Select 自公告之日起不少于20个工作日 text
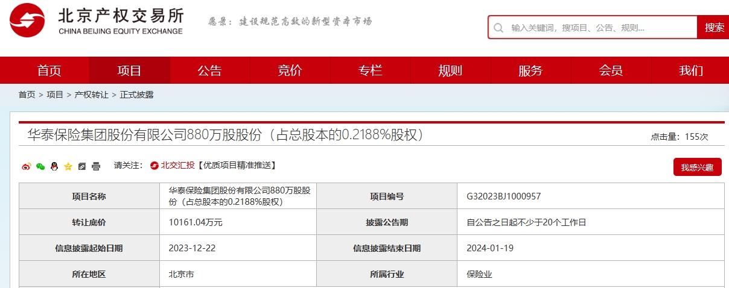Screen dimensions: 729x288 coord(526,222)
